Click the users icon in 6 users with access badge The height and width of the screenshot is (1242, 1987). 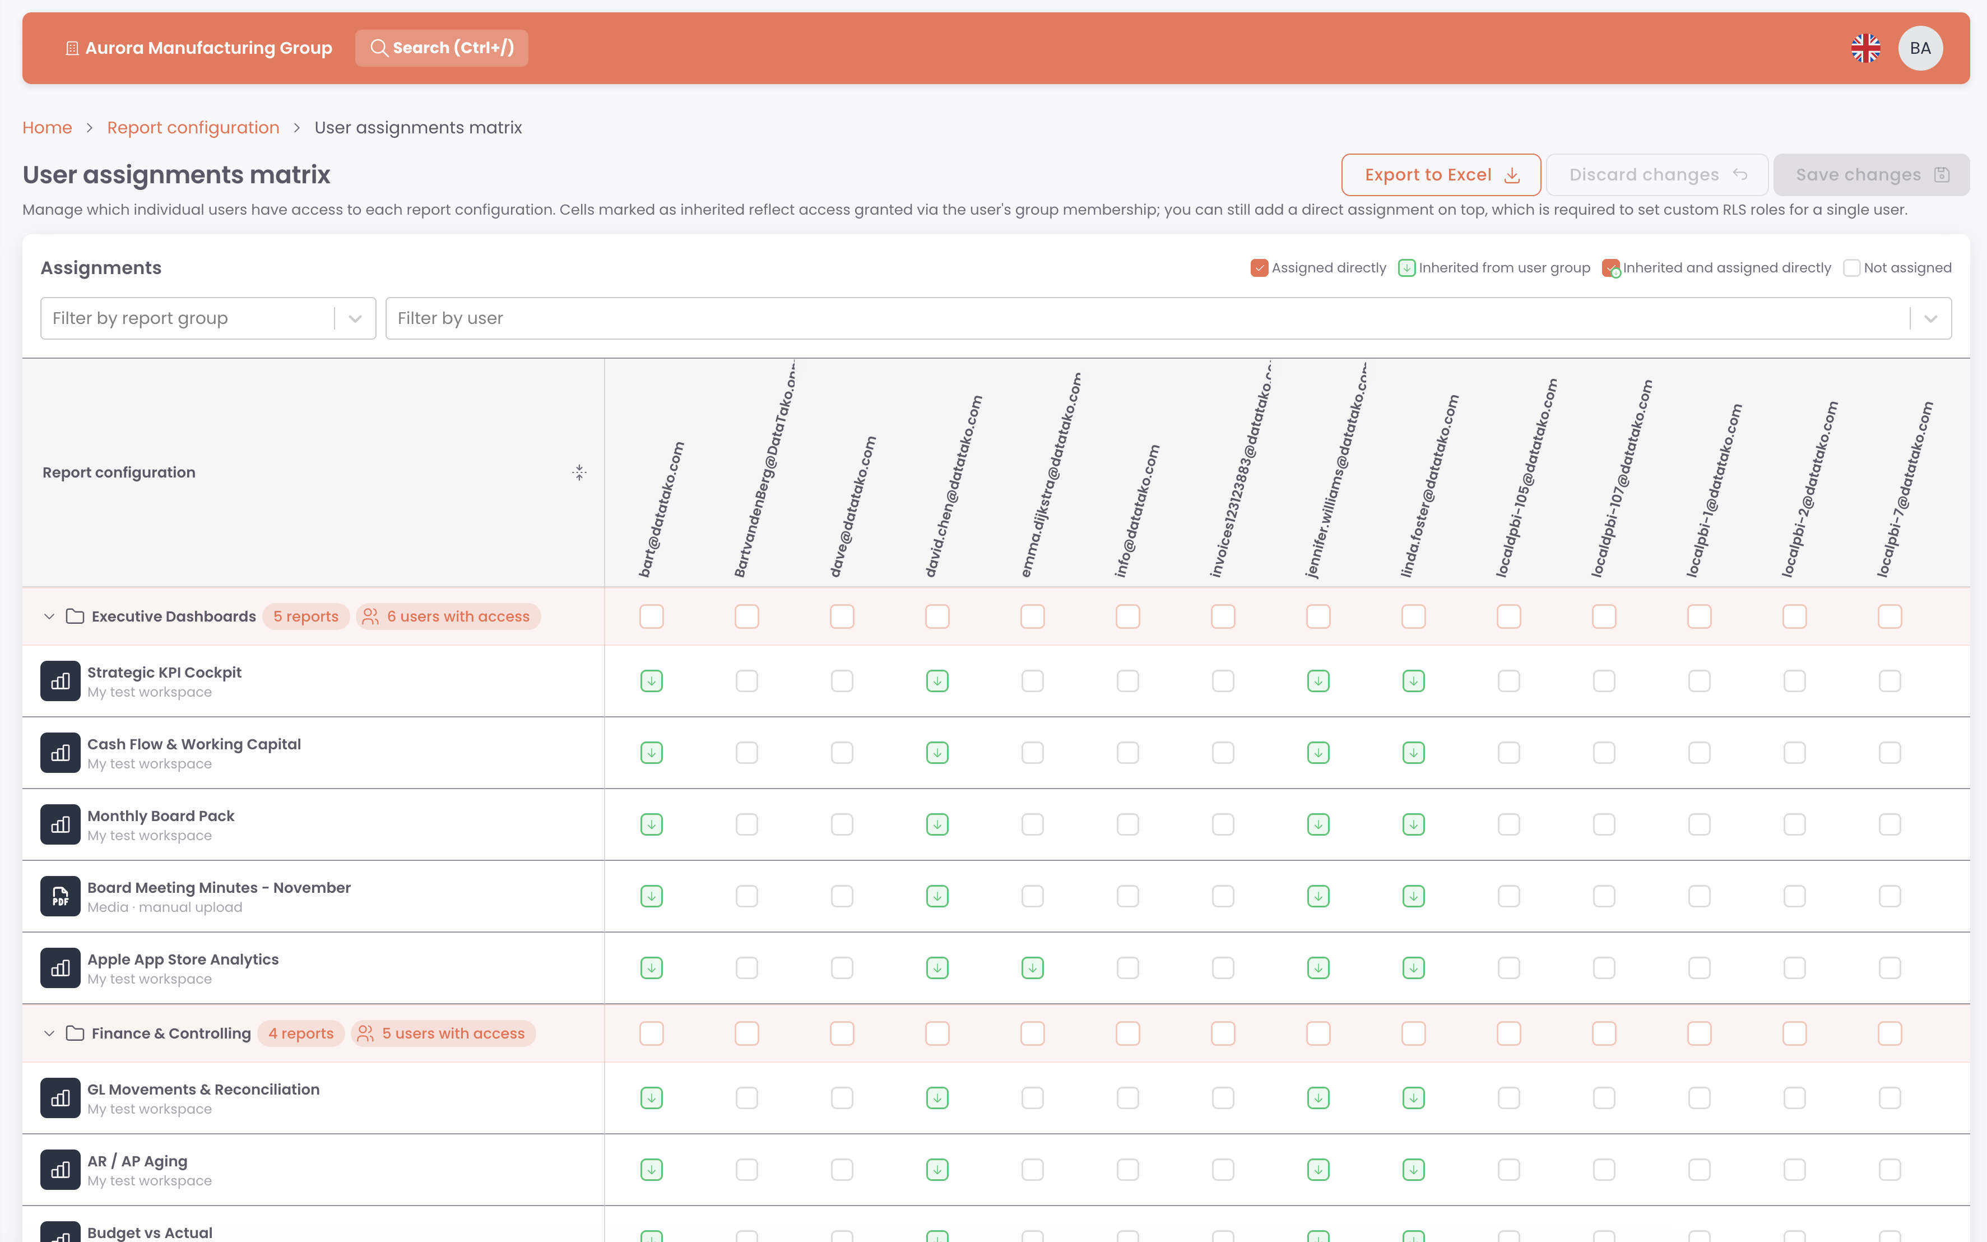[x=371, y=616]
